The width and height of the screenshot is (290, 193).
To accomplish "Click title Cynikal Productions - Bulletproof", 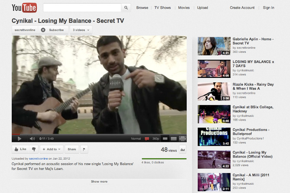I will tap(251, 132).
